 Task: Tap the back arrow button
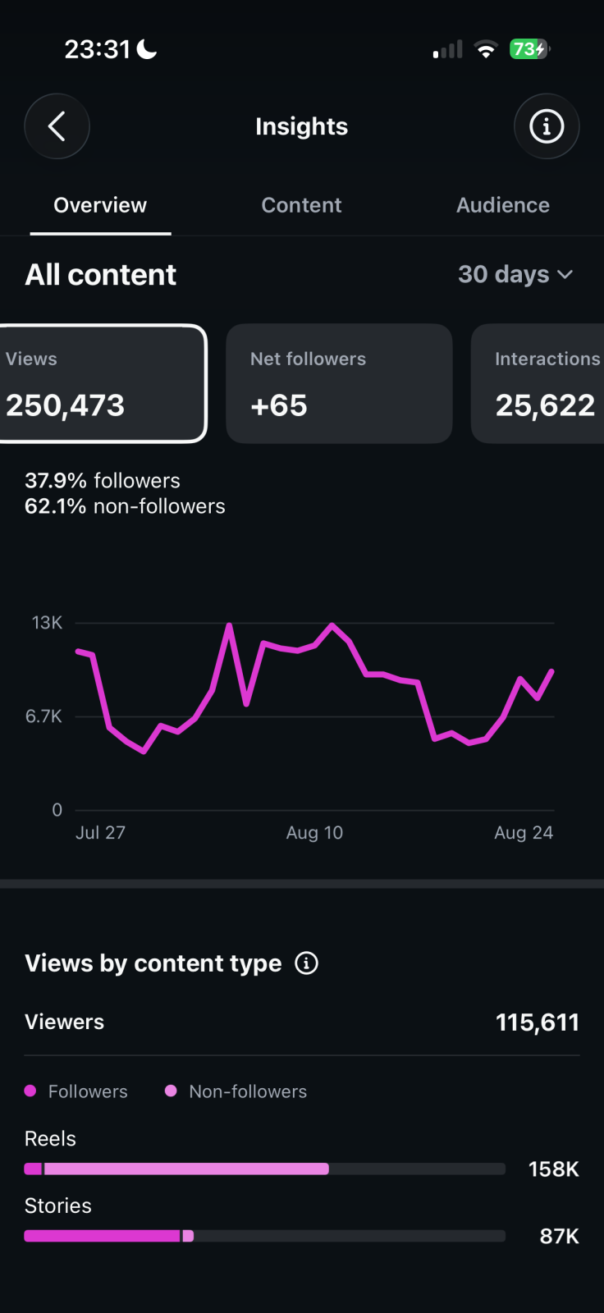(57, 126)
